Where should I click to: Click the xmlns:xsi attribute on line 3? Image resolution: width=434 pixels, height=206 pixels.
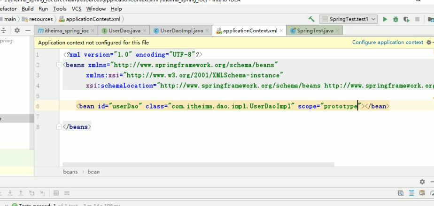tap(185, 75)
